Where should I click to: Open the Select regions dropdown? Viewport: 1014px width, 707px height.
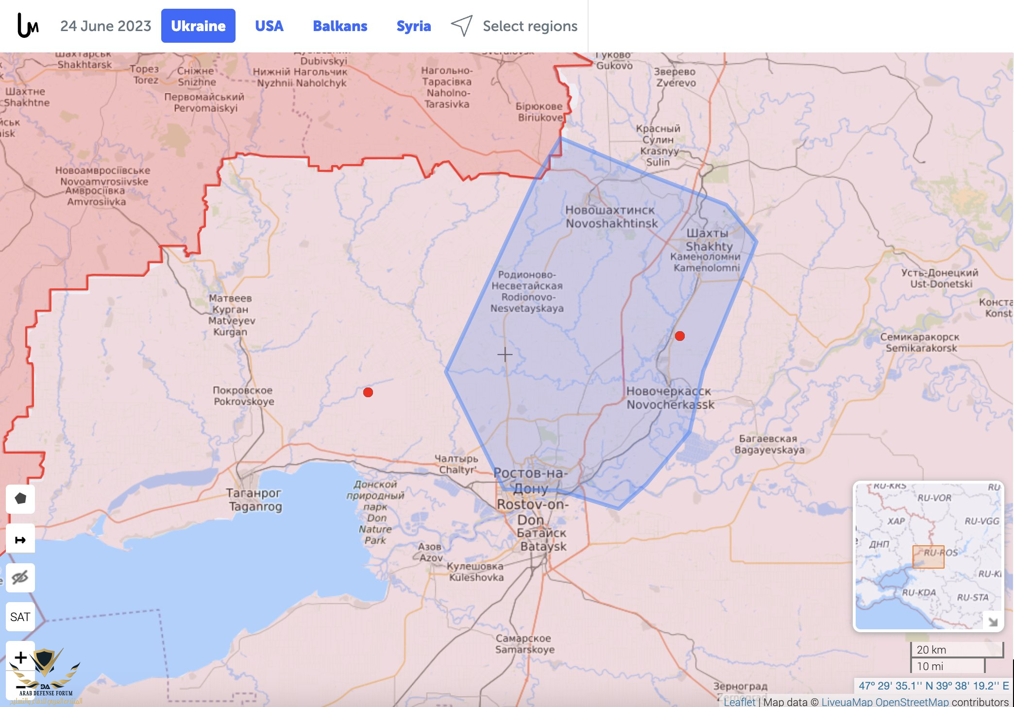click(530, 26)
